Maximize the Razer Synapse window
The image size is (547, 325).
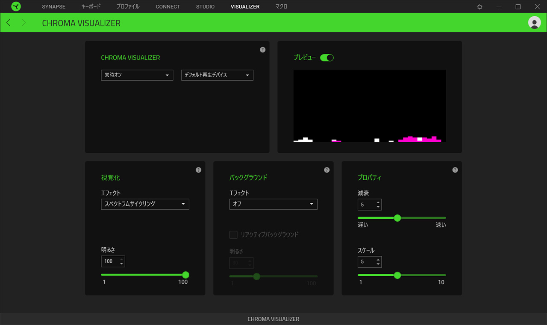point(518,7)
